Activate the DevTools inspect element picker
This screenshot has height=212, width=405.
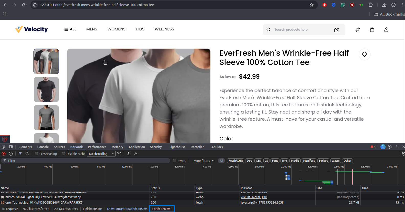click(x=4, y=147)
